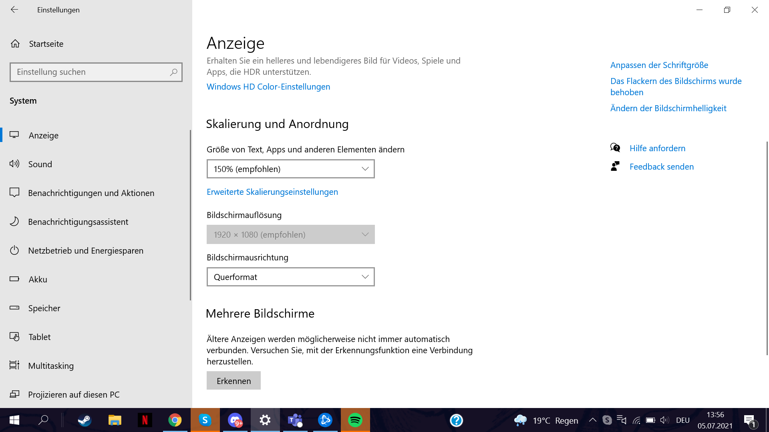
Task: Click the Multitasking icon
Action: click(15, 366)
